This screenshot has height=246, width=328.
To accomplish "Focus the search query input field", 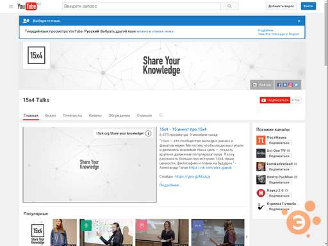I will pos(142,6).
